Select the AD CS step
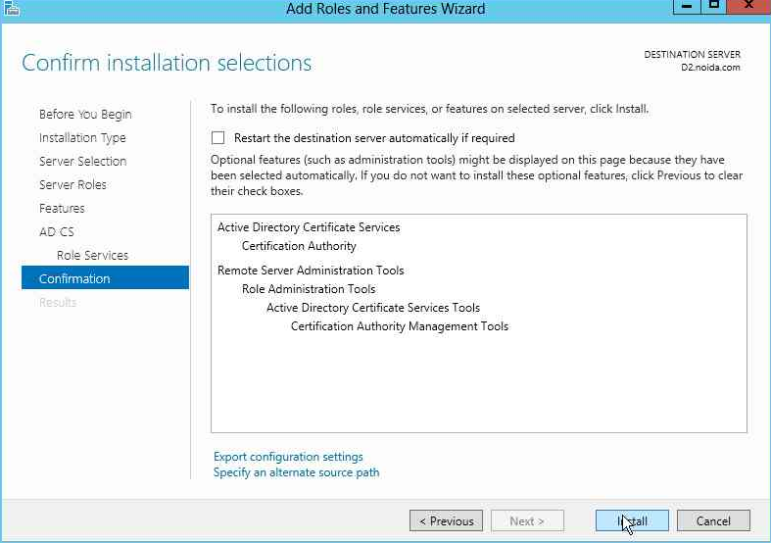 (57, 231)
